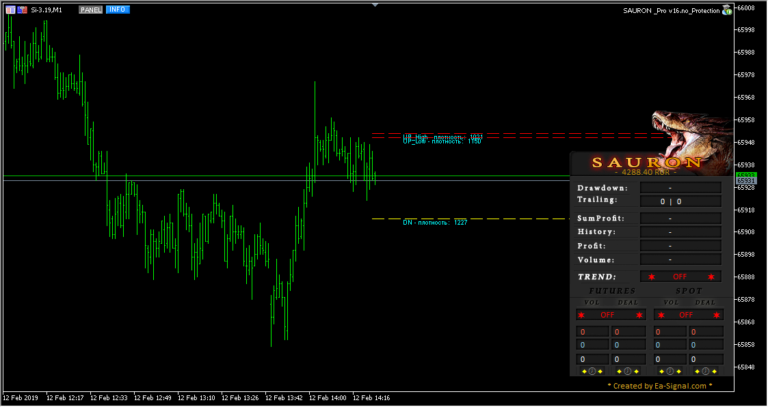Select the Profit value field
The image size is (768, 407).
coord(681,246)
